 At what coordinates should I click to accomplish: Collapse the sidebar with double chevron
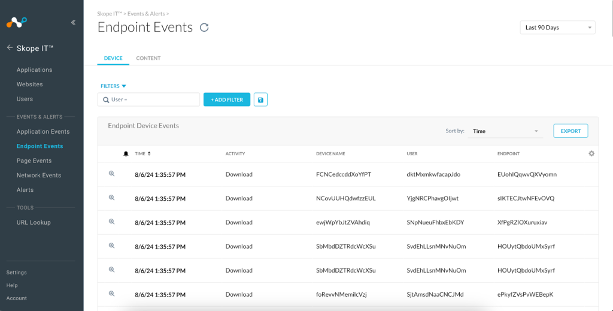click(x=73, y=23)
